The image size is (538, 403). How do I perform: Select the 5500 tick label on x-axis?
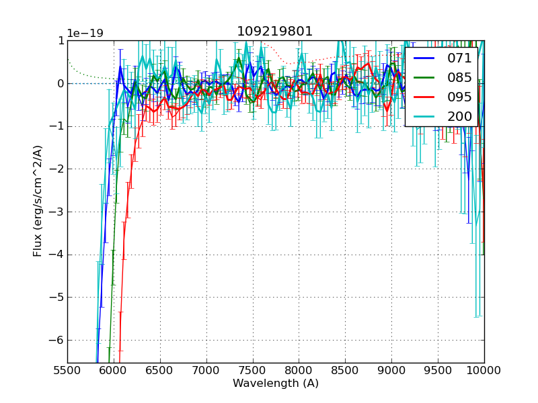[67, 371]
